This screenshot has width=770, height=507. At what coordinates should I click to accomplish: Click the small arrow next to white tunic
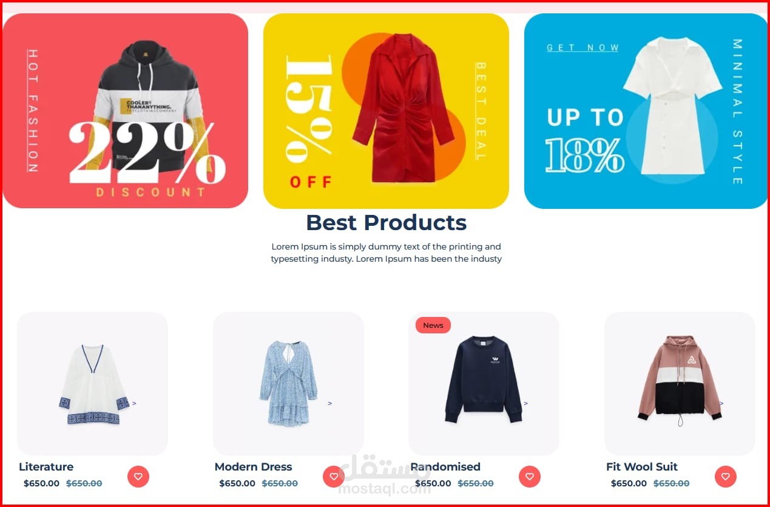[x=134, y=403]
